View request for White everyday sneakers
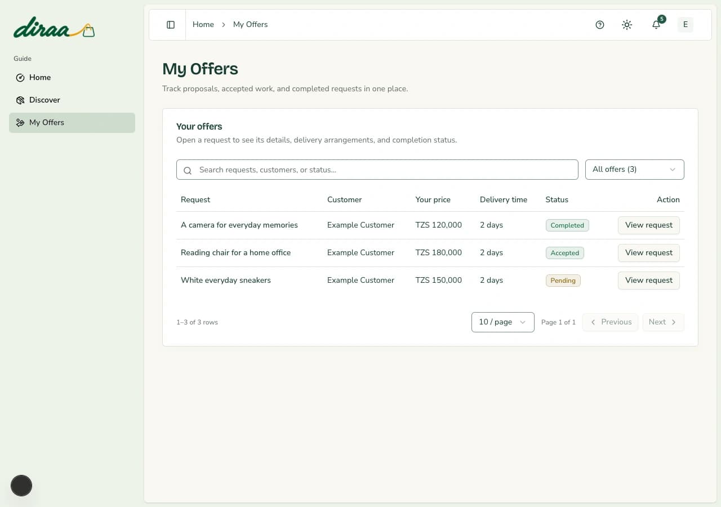The image size is (721, 507). 649,281
